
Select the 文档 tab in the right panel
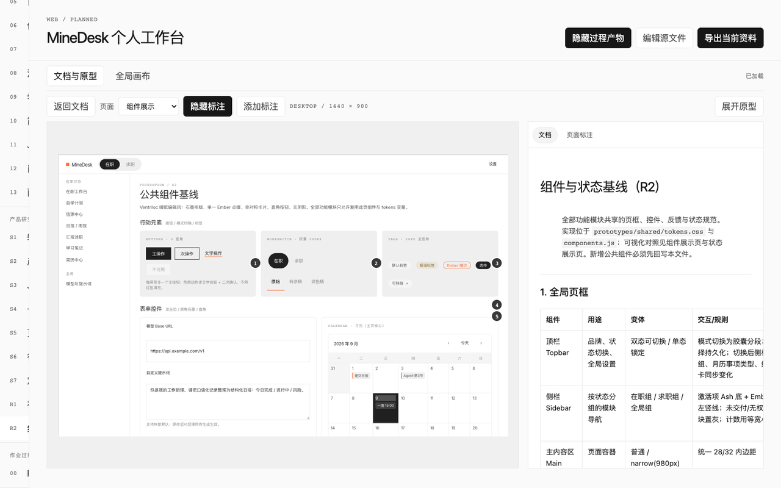click(545, 135)
